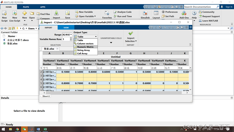This screenshot has width=234, height=132.
Task: Click the Layout icon
Action: tap(156, 13)
